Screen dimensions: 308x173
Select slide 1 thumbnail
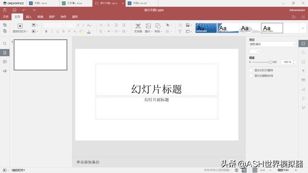[40, 55]
